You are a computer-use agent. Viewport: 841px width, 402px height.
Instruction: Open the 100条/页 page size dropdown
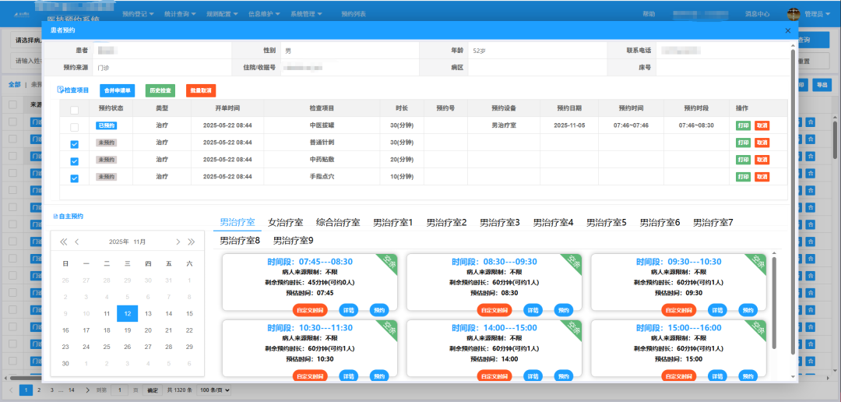coord(214,390)
